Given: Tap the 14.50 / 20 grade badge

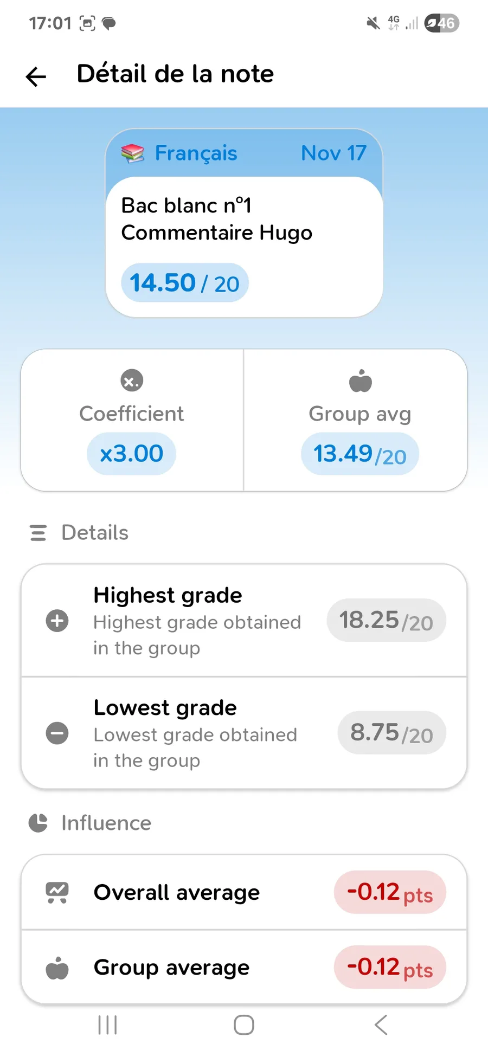Looking at the screenshot, I should click(185, 283).
